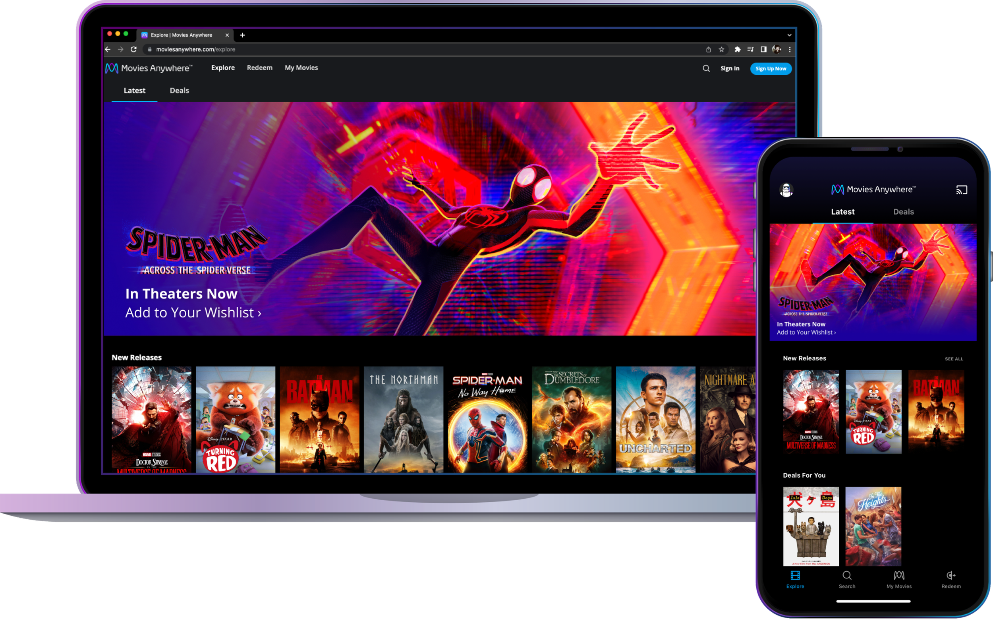Click the browser share icon
The image size is (993, 623).
[708, 49]
